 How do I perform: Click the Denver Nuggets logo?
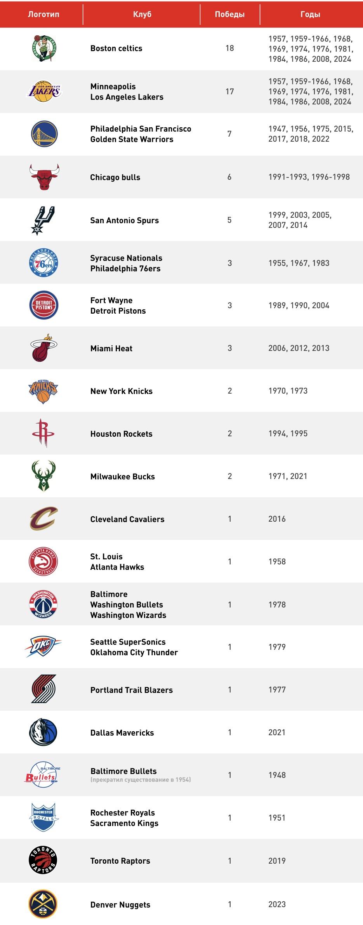tap(43, 904)
